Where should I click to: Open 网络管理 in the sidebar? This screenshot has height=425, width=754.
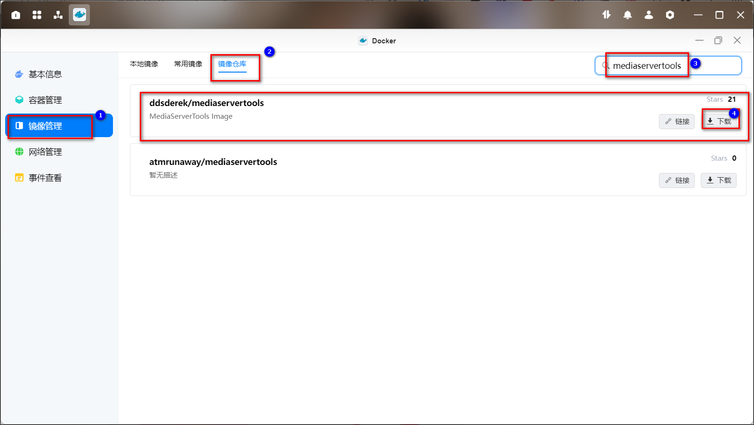[x=45, y=152]
